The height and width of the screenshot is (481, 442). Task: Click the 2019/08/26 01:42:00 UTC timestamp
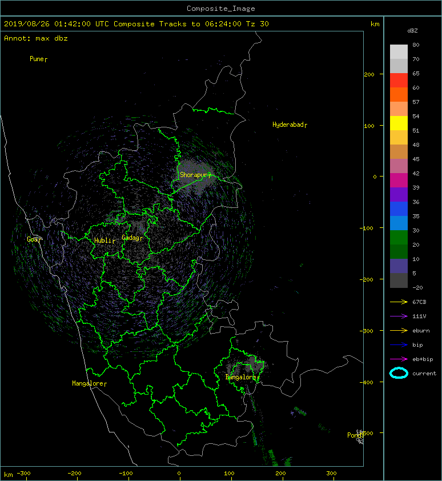click(56, 24)
